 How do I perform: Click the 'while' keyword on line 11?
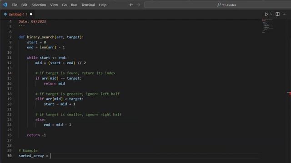coord(32,58)
